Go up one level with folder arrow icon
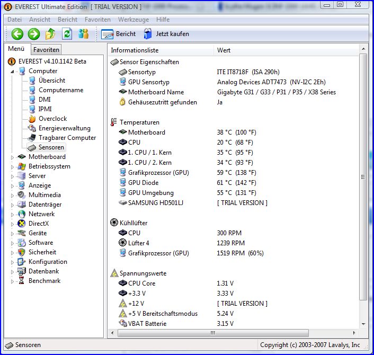The image size is (374, 355). point(50,34)
